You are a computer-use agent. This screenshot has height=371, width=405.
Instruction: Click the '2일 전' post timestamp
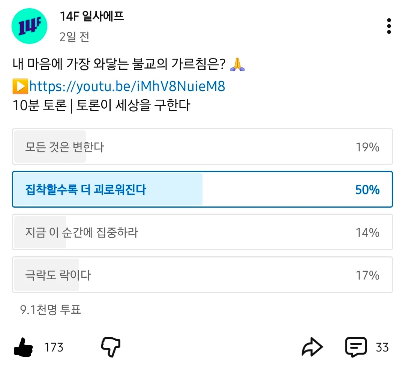[x=74, y=37]
